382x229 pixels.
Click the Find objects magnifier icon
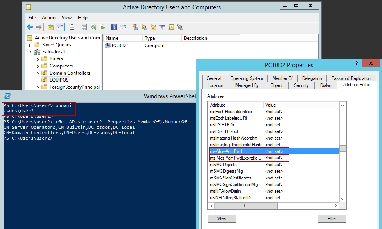(x=171, y=27)
